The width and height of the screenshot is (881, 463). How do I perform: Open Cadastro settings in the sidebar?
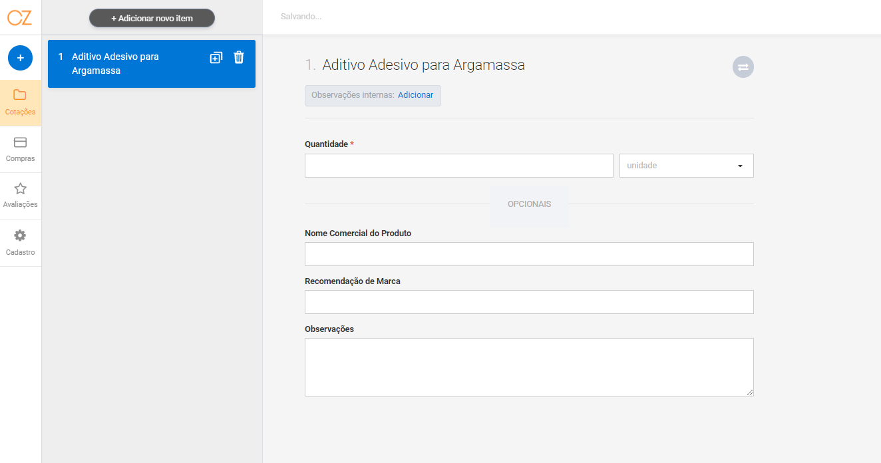pos(20,243)
